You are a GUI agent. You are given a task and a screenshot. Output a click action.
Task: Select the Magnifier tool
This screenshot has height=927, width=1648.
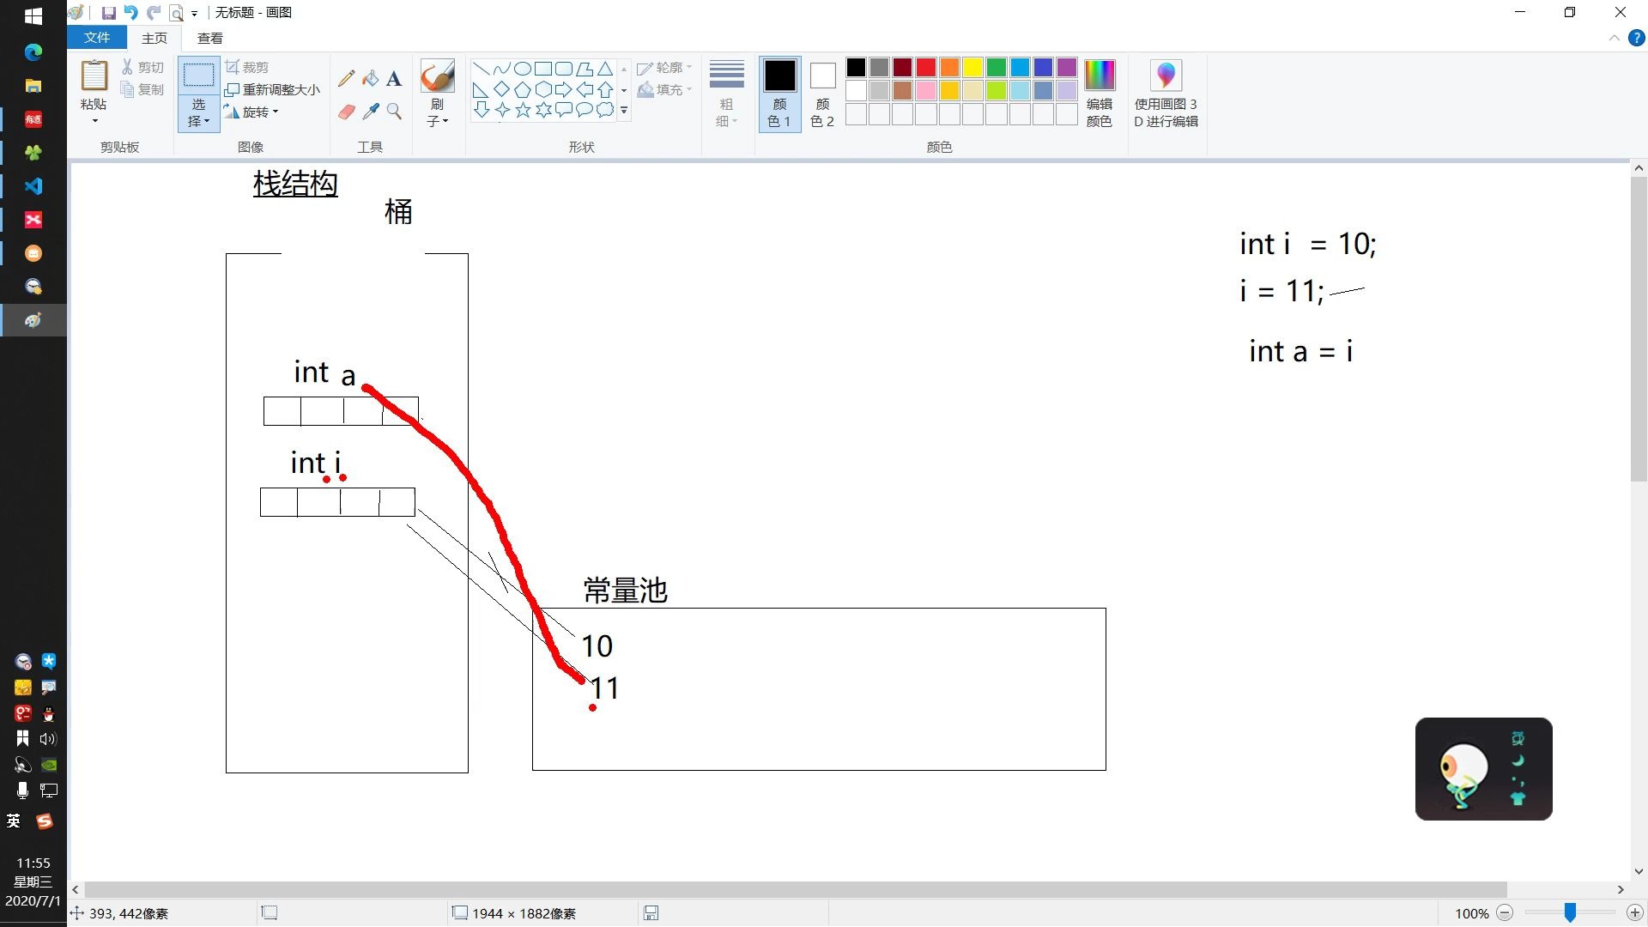[x=394, y=110]
